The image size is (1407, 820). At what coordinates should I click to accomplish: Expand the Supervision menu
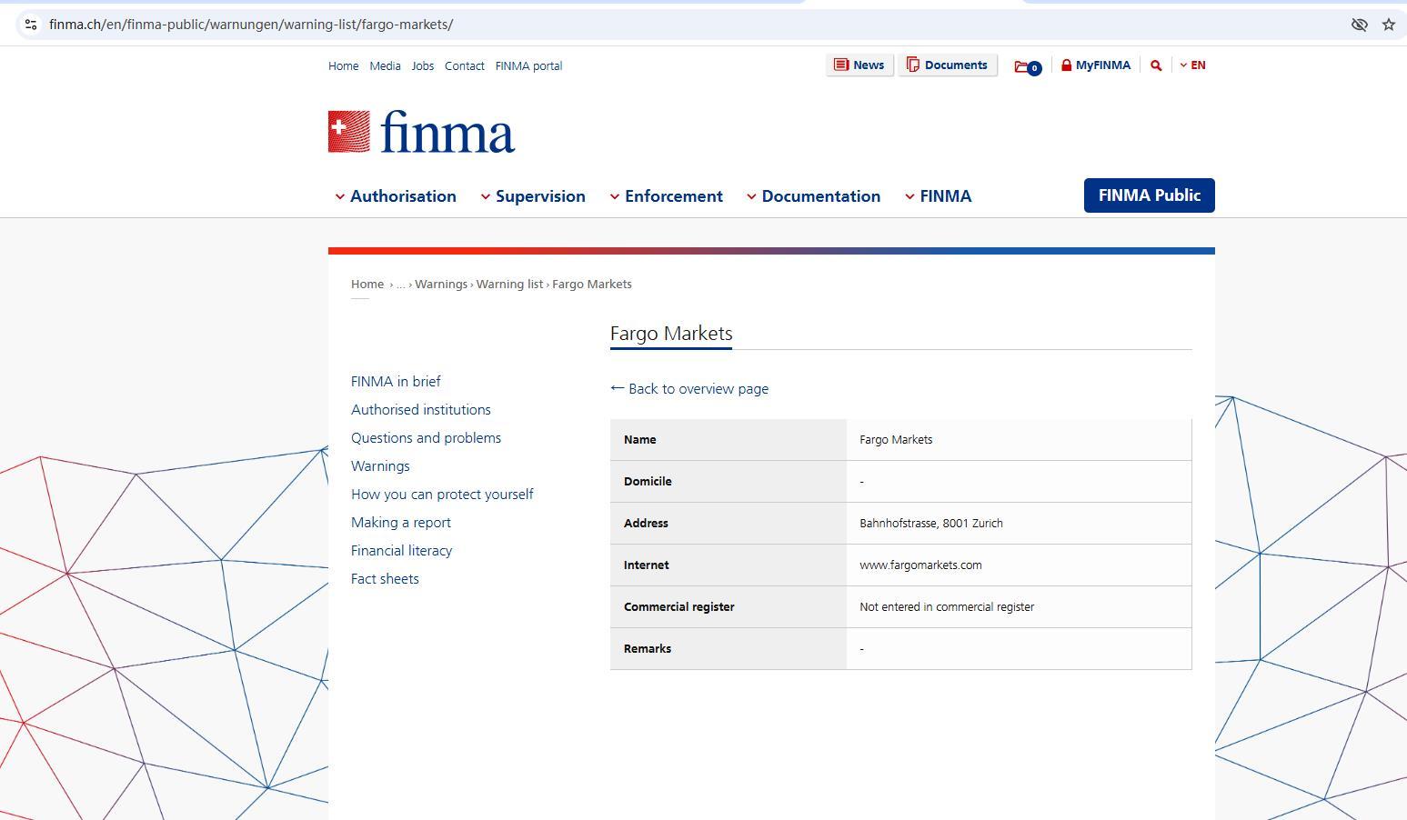click(533, 196)
